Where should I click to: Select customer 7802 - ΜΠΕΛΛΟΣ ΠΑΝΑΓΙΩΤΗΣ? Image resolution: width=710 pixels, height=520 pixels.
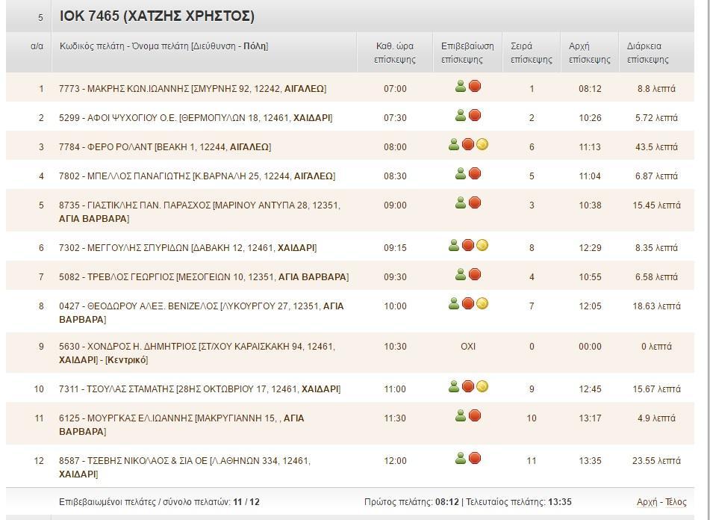pyautogui.click(x=197, y=176)
